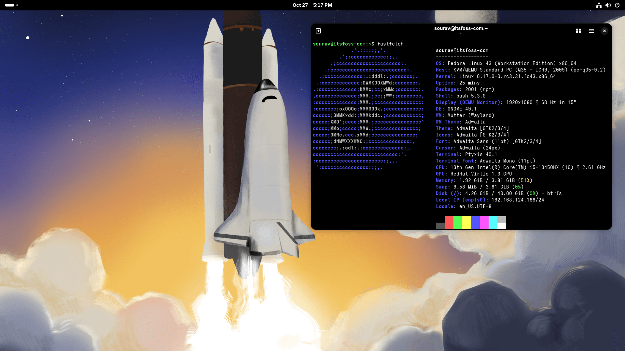Click the volume icon in the top bar
Viewport: 625px width, 351px height.
point(608,5)
